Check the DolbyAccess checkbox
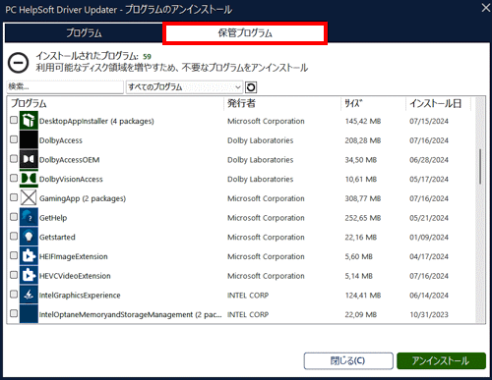The image size is (492, 380). (14, 139)
